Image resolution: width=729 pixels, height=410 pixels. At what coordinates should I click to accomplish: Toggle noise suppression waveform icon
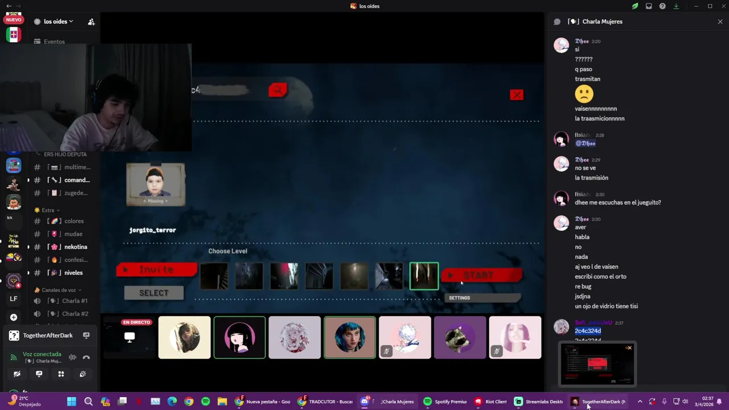(72, 358)
